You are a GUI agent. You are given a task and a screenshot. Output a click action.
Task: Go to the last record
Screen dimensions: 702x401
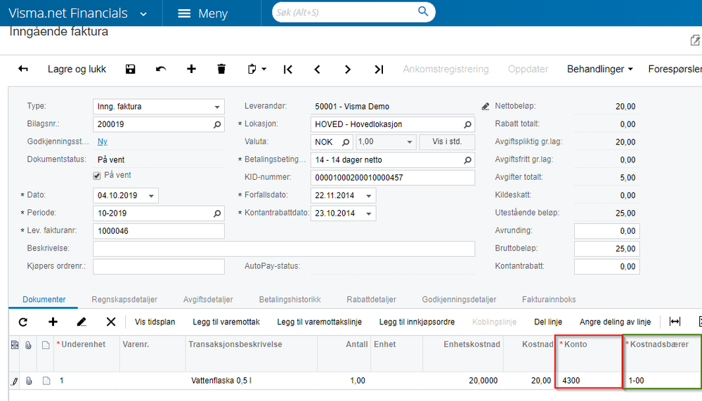click(x=379, y=69)
